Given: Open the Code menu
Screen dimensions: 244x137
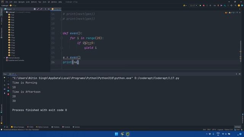Looking at the screenshot, I should 28,2.
